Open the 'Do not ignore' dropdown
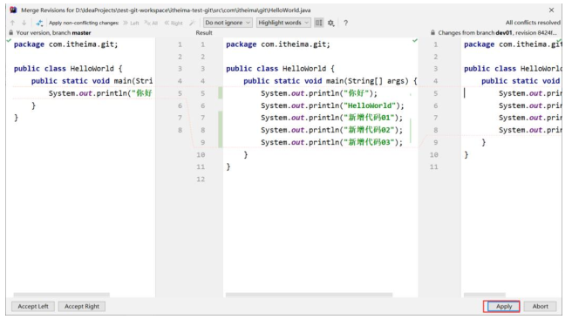This screenshot has height=326, width=572. coord(228,23)
